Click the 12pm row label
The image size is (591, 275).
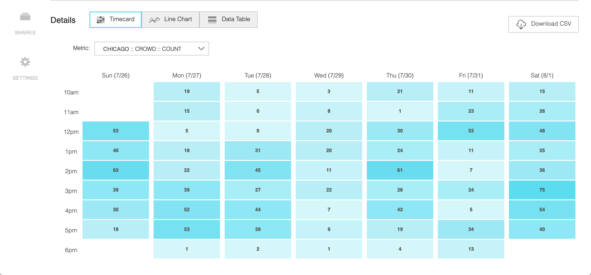pos(71,132)
